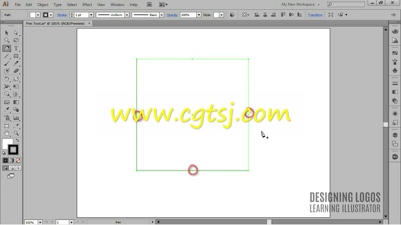Expand the stroke color dropdown
The width and height of the screenshot is (401, 225).
point(51,15)
